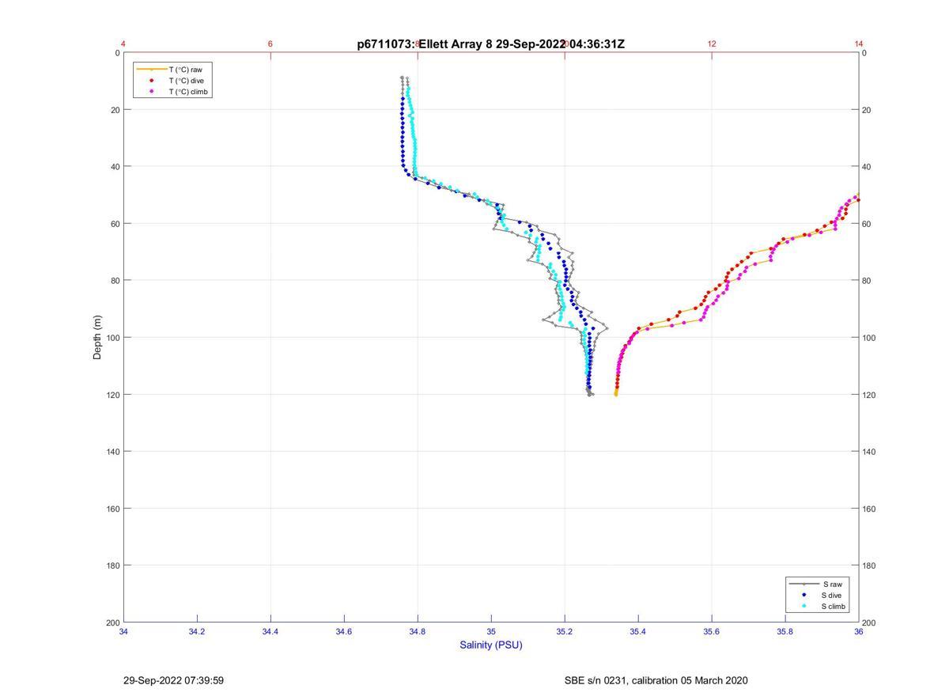The height and width of the screenshot is (700, 949).
Task: Click depth tick '20' on the left axis
Action: (x=115, y=110)
